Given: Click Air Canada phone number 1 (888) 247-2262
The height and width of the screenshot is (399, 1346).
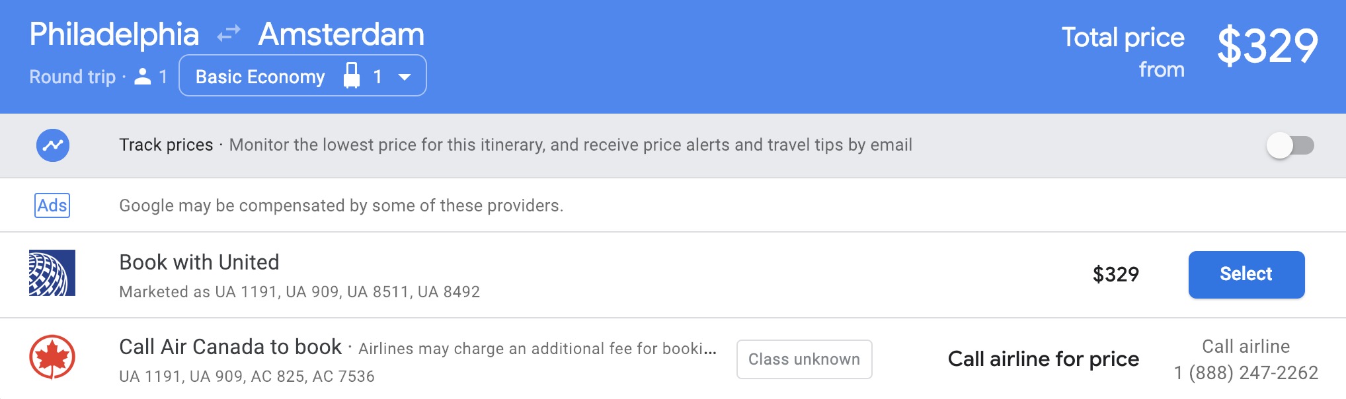Looking at the screenshot, I should (1246, 373).
